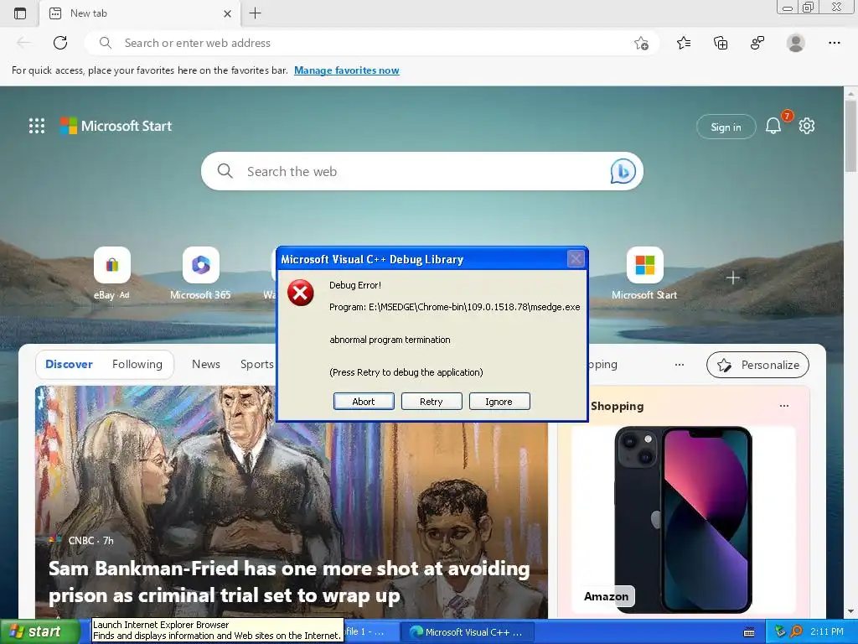The height and width of the screenshot is (644, 858).
Task: Click the Bing chat icon in search box
Action: tap(623, 171)
